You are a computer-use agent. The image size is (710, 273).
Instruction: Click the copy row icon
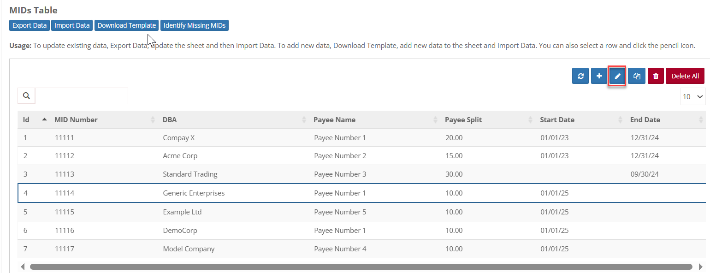click(x=636, y=76)
